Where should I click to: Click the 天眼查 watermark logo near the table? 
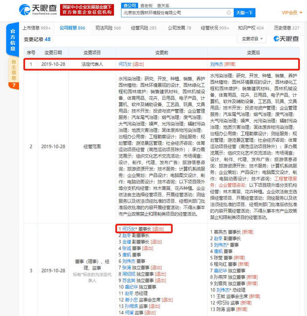click(286, 39)
